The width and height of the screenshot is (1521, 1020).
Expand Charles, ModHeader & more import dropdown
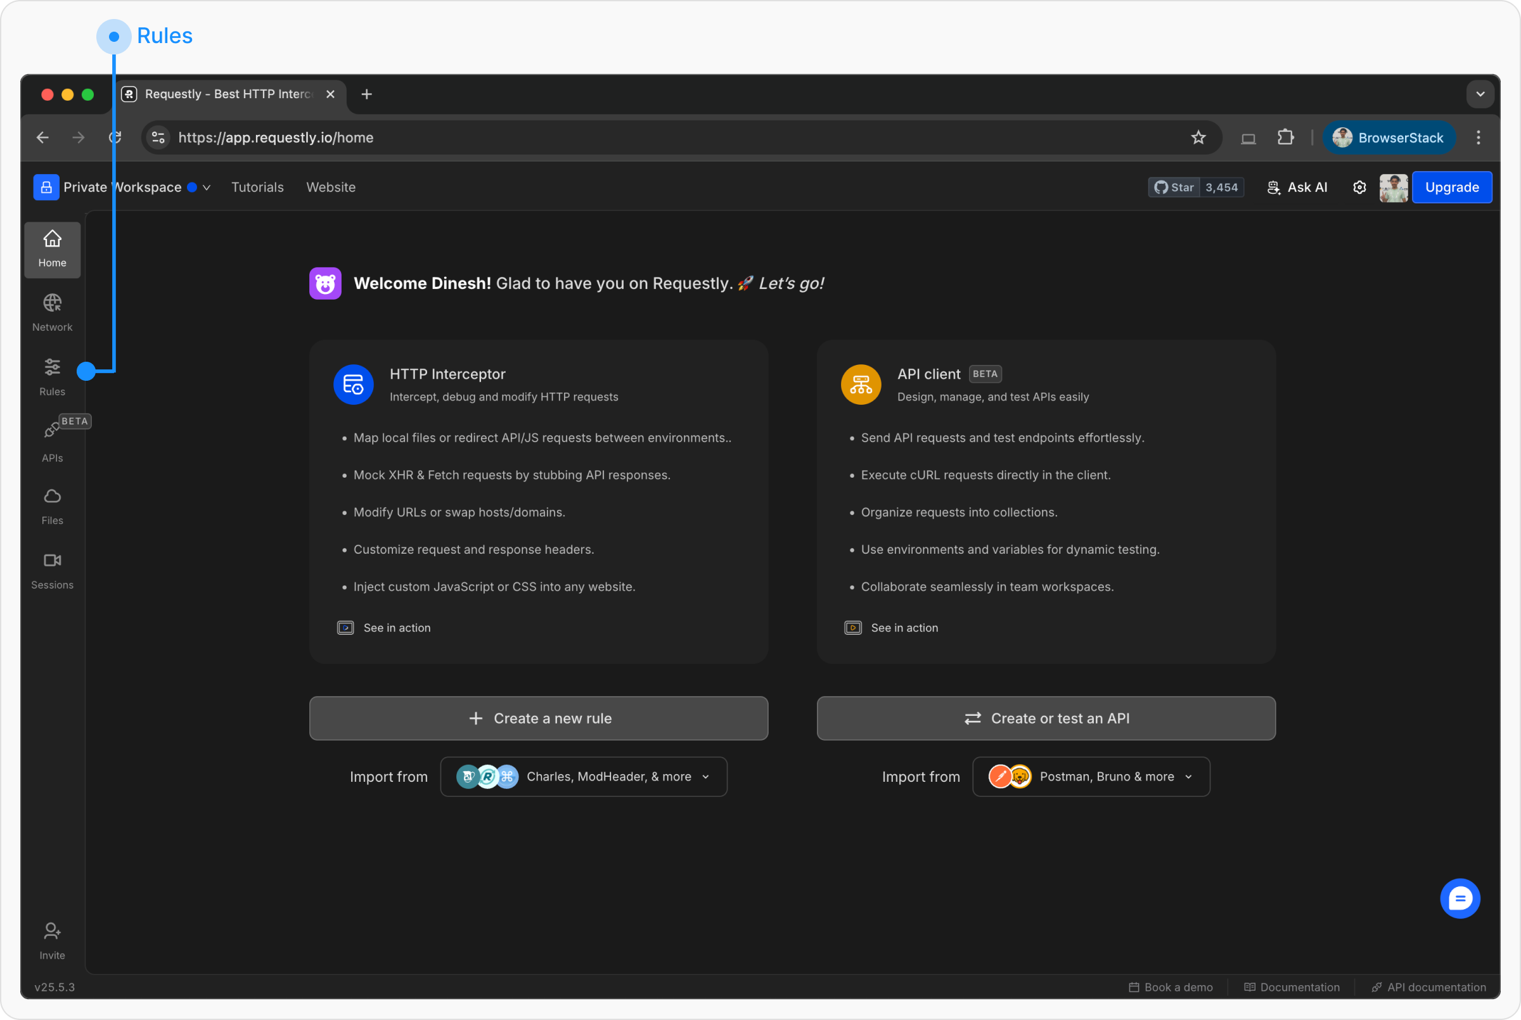[x=584, y=777]
